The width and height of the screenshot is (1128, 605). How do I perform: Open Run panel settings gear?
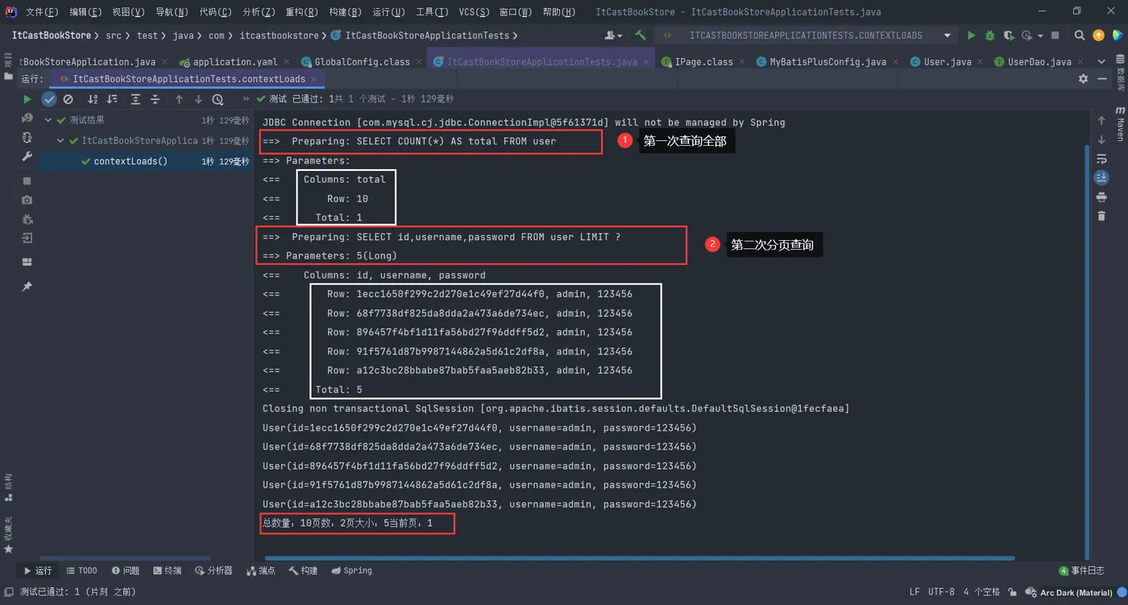tap(1083, 79)
